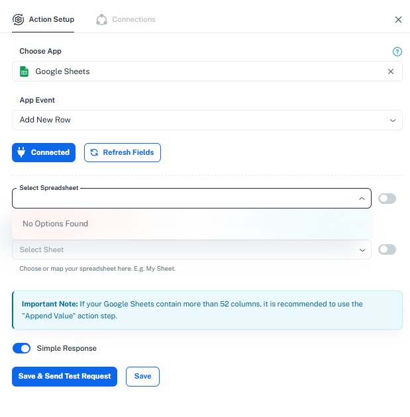
Task: Close the action setup panel
Action: click(x=398, y=19)
